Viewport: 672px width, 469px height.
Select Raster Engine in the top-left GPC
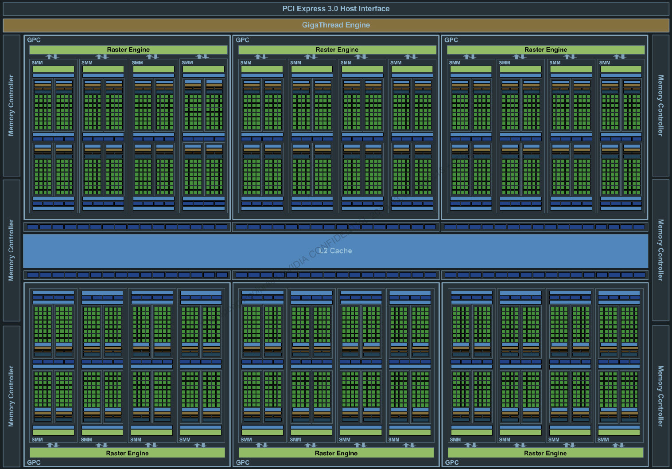pos(128,50)
